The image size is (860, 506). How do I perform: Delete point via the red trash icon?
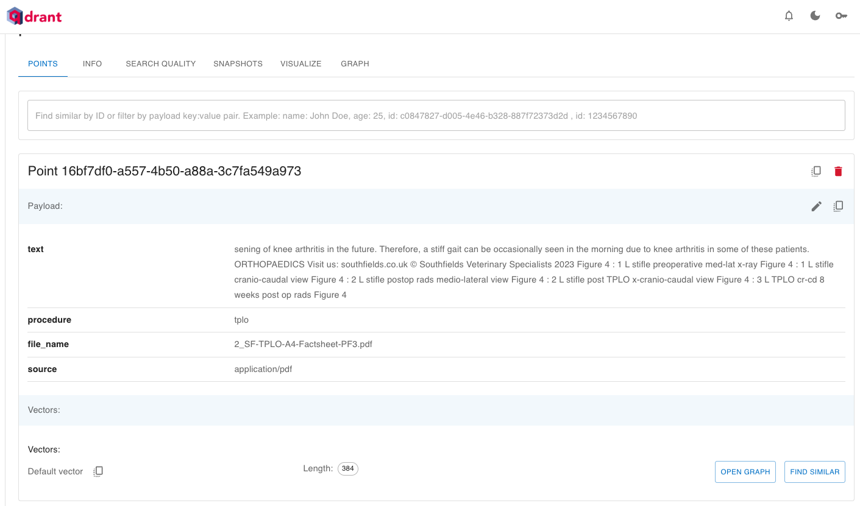point(838,171)
